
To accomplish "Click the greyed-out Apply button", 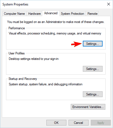I will pyautogui.click(x=101, y=123).
